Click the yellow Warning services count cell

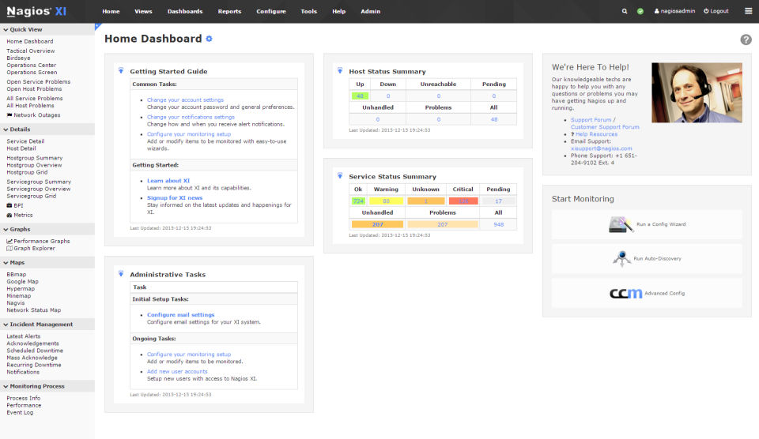pyautogui.click(x=386, y=201)
